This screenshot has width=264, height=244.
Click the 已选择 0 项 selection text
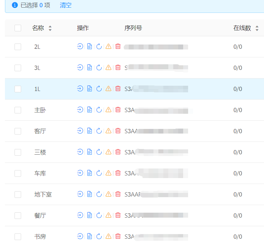coord(35,5)
